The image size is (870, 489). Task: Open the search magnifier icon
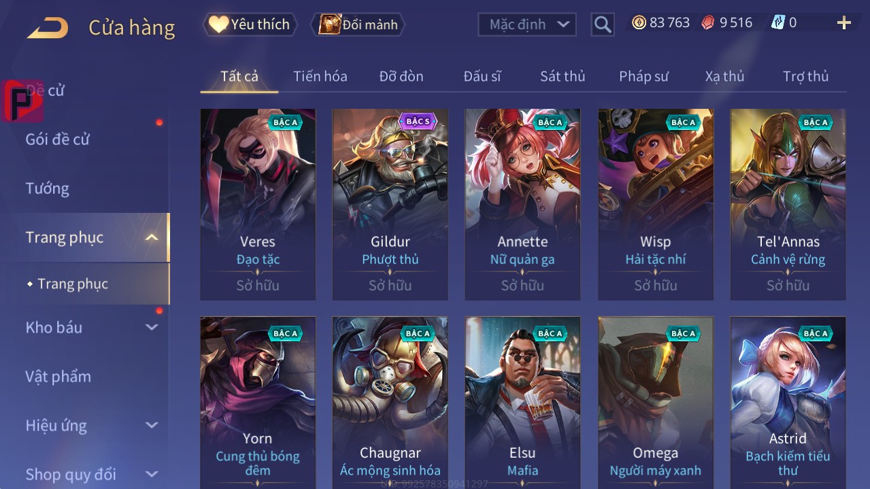[603, 25]
